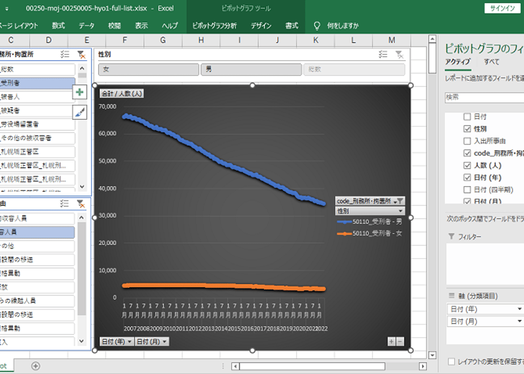The height and width of the screenshot is (374, 524).
Task: Check the 日付 (四半期) field checkbox
Action: (x=467, y=190)
